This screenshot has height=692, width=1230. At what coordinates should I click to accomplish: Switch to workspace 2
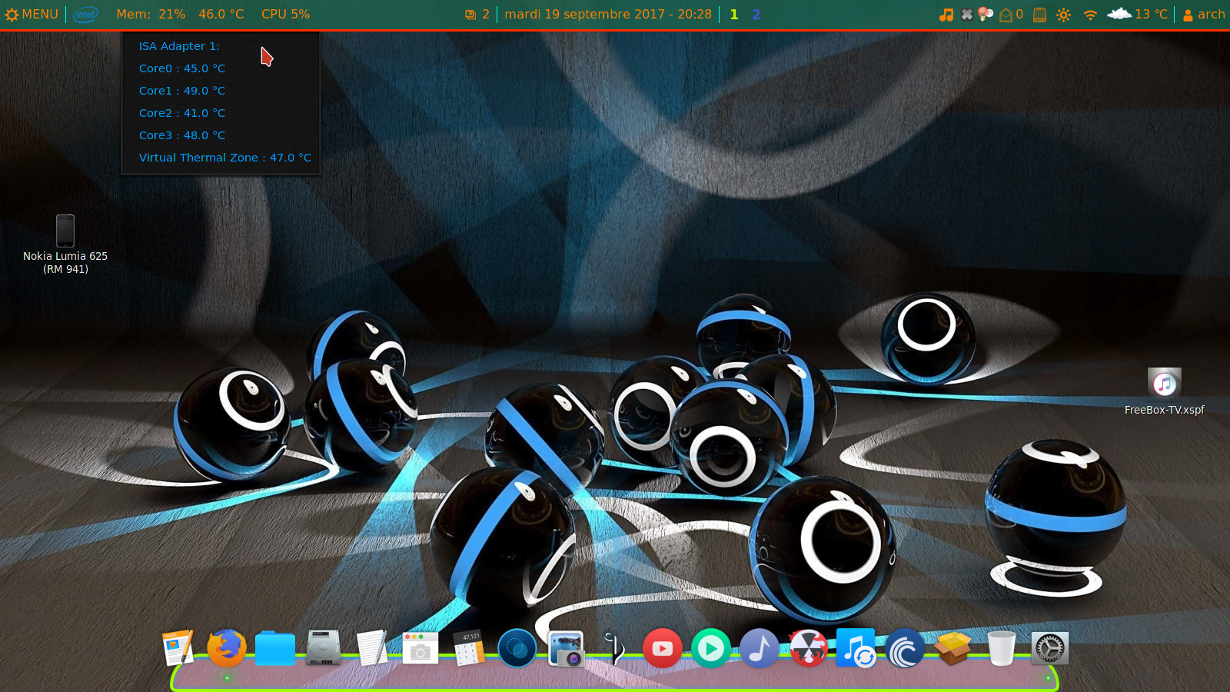point(756,14)
